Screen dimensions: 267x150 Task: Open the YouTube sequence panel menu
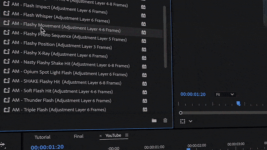click(127, 135)
